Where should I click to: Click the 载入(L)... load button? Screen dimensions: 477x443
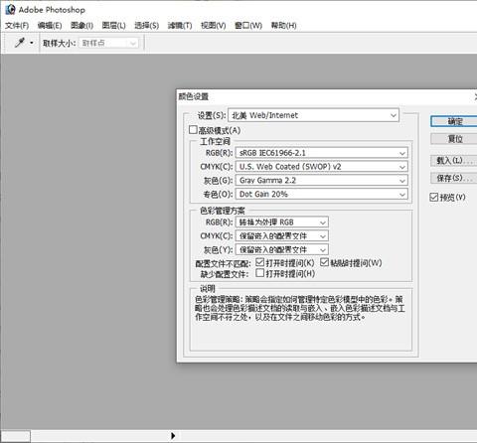[454, 161]
